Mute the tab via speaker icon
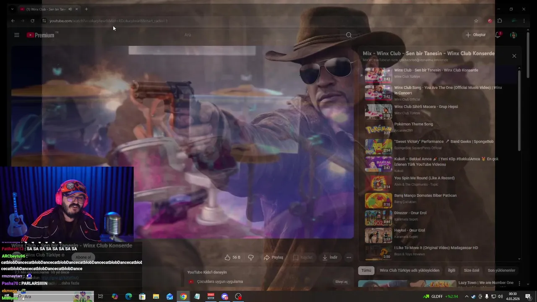537x302 pixels. pos(70,9)
